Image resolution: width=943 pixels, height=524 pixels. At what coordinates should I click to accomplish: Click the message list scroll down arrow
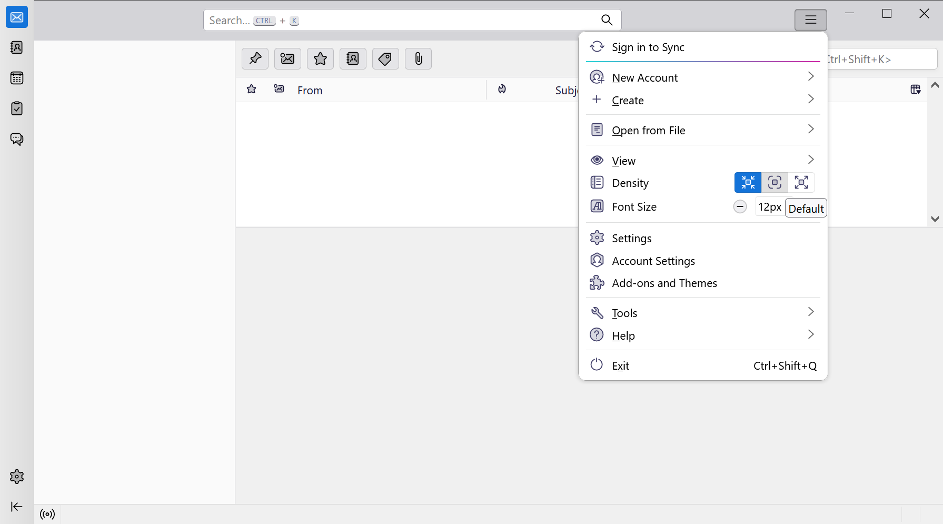pos(935,219)
